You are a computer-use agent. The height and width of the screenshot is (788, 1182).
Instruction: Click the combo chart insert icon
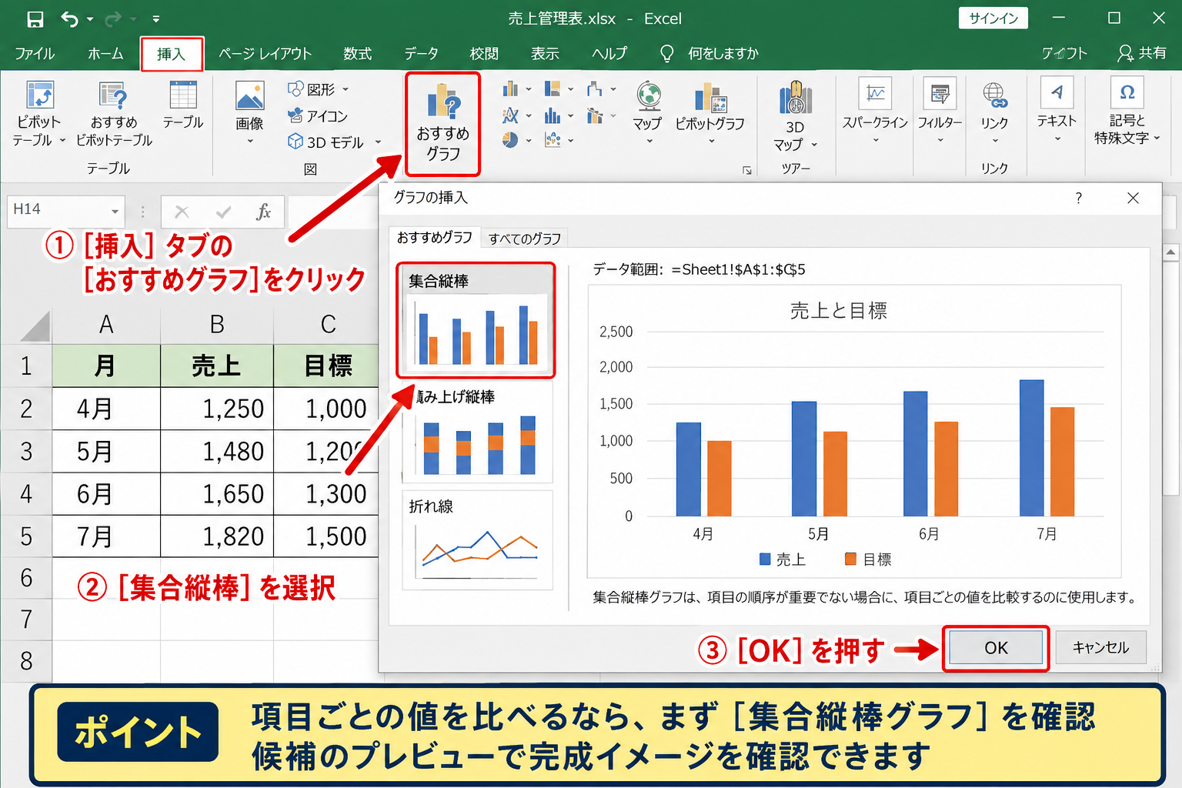(595, 115)
